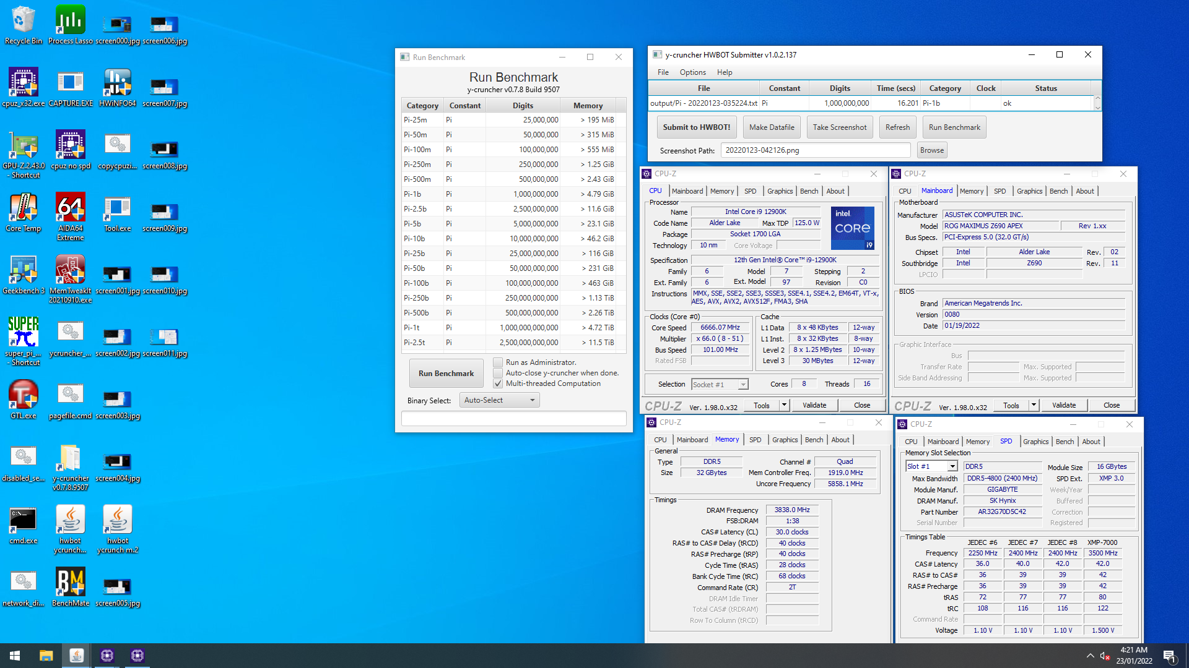Open the Recycle Bin desktop icon
This screenshot has height=668, width=1189.
click(24, 25)
